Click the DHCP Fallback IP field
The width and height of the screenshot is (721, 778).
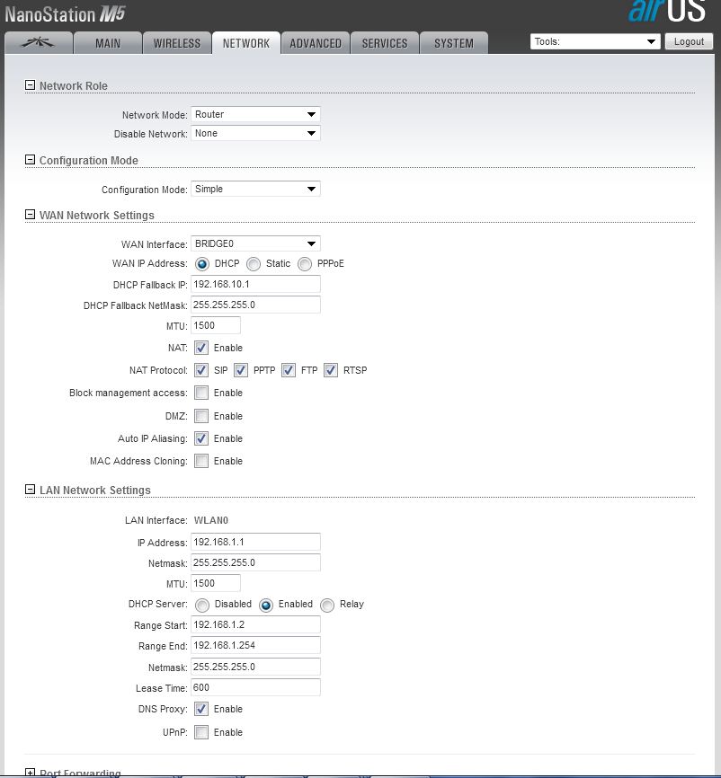pyautogui.click(x=255, y=284)
